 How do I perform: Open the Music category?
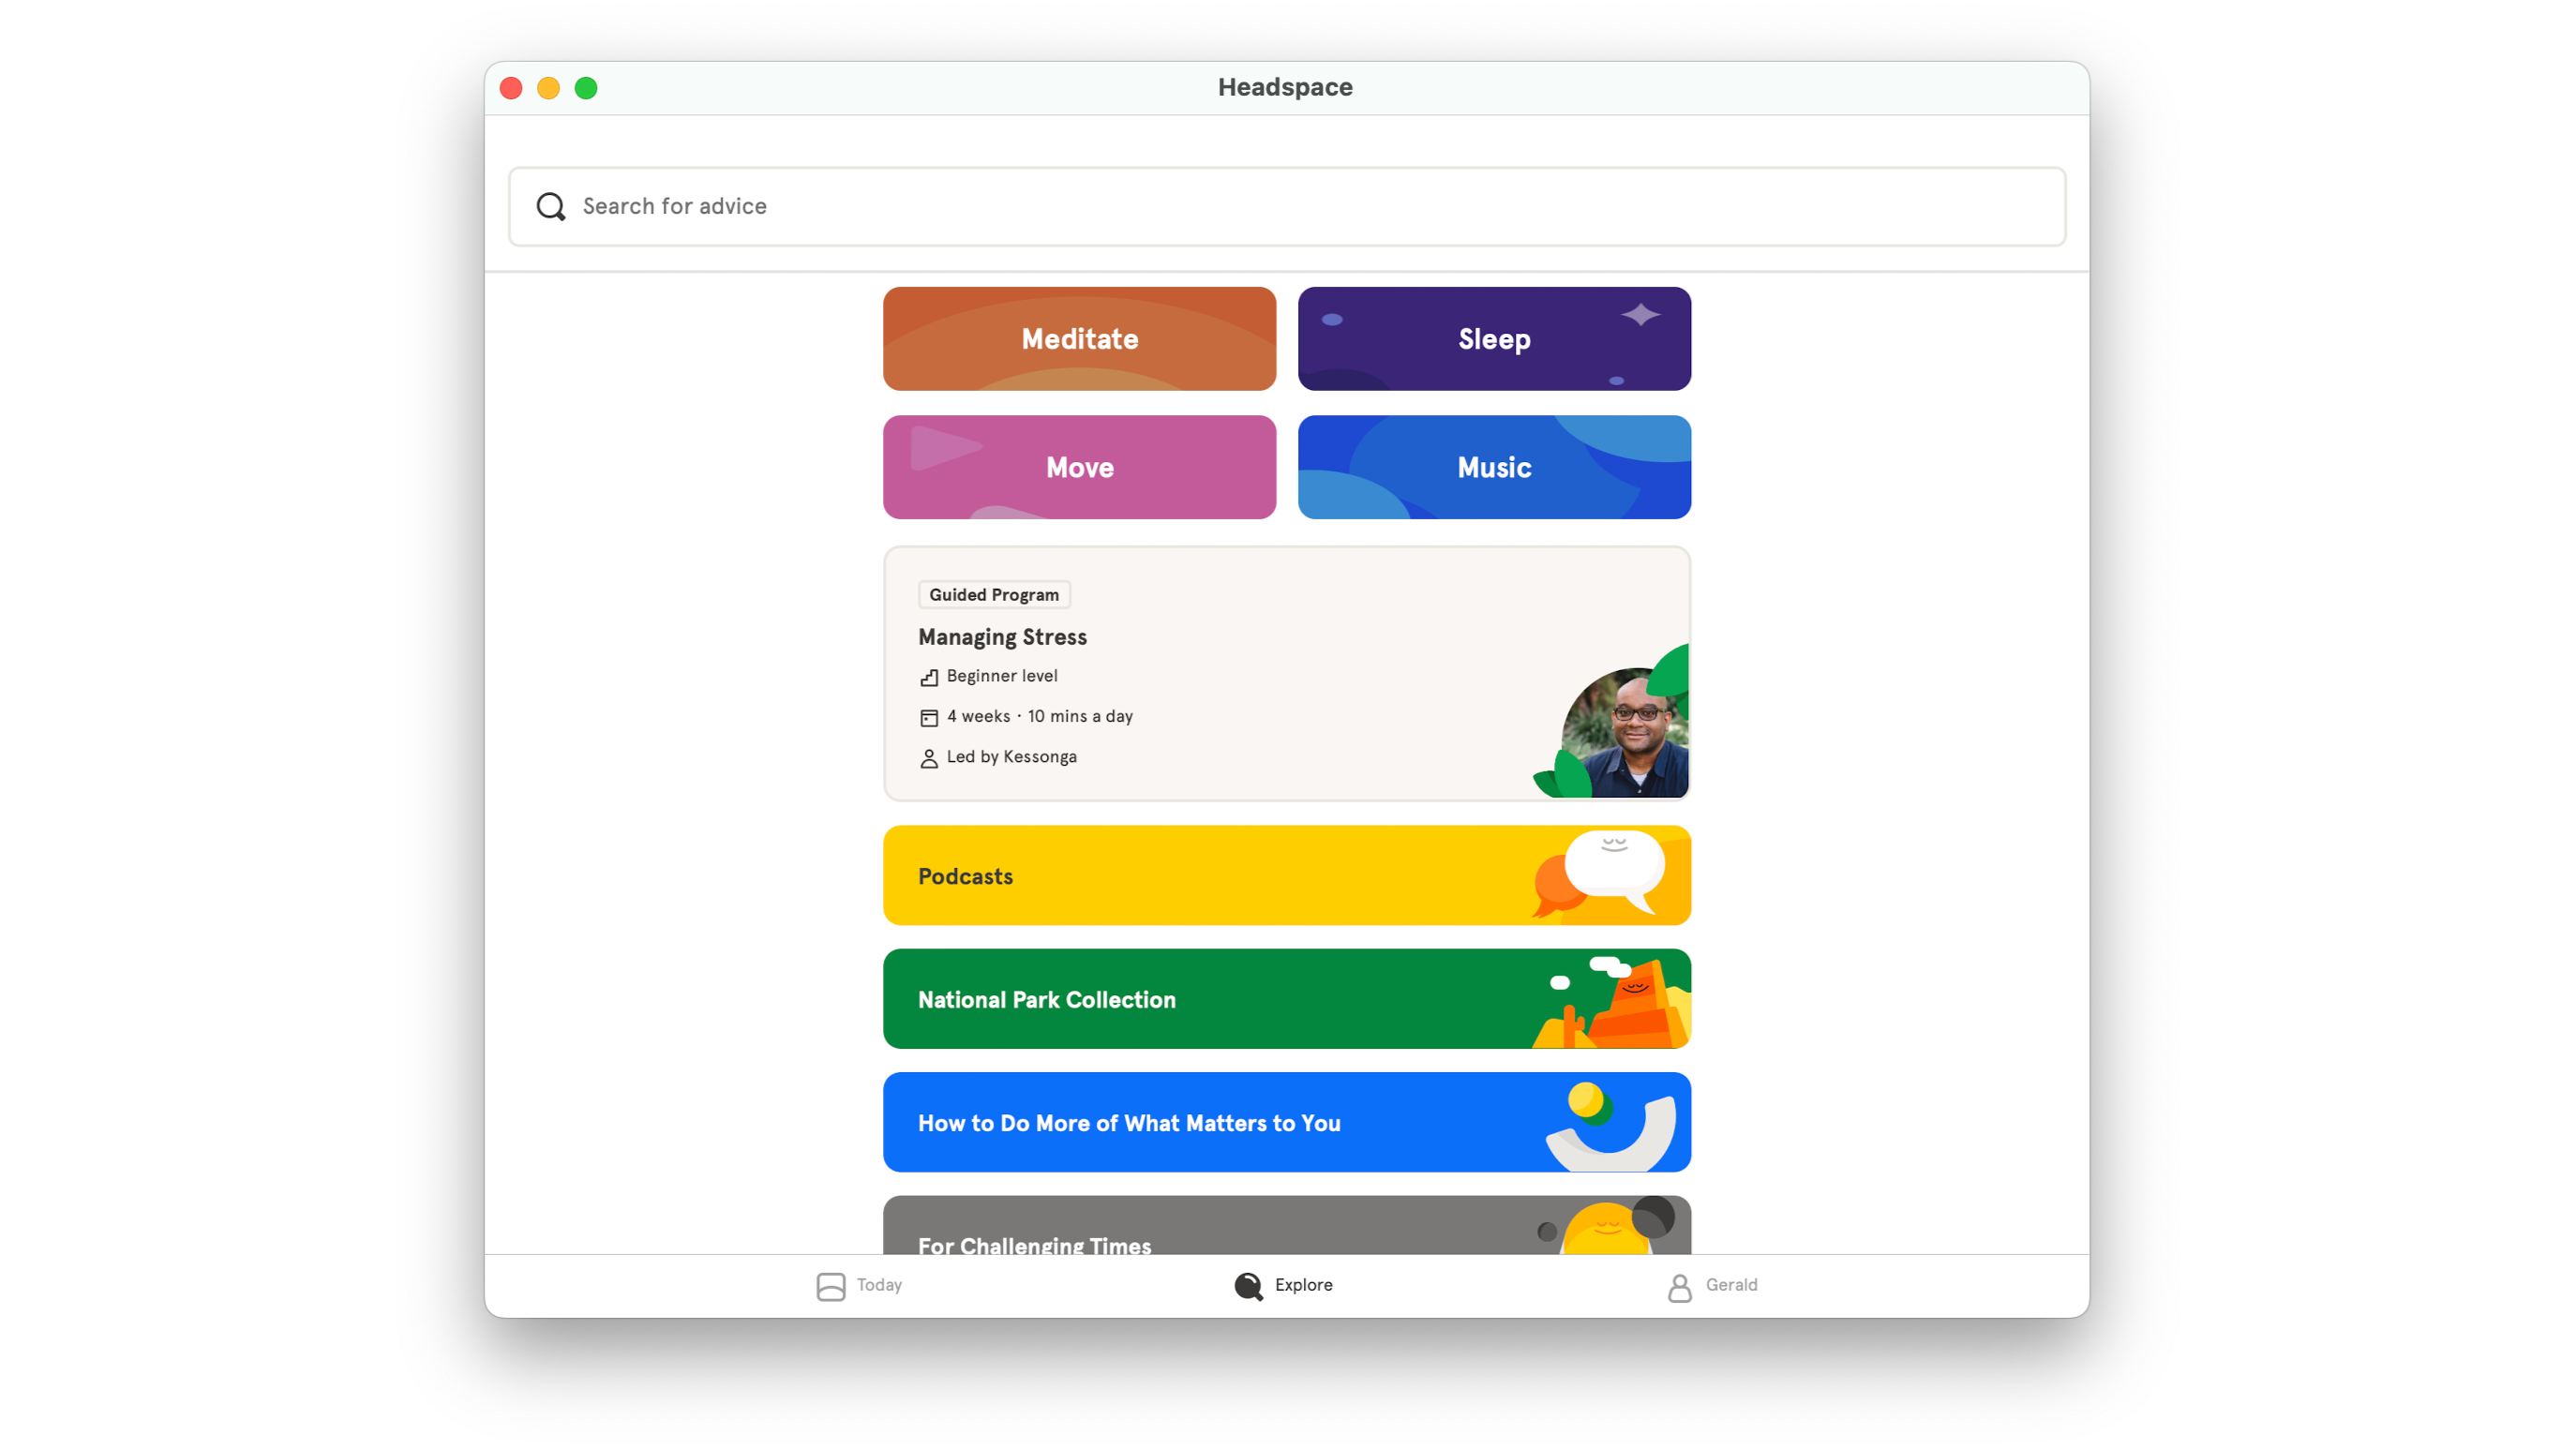pyautogui.click(x=1493, y=465)
